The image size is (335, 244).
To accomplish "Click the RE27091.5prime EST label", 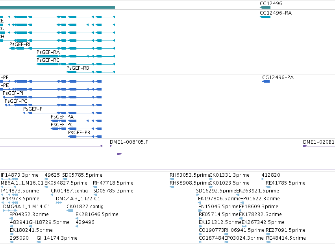I will [285, 230].
